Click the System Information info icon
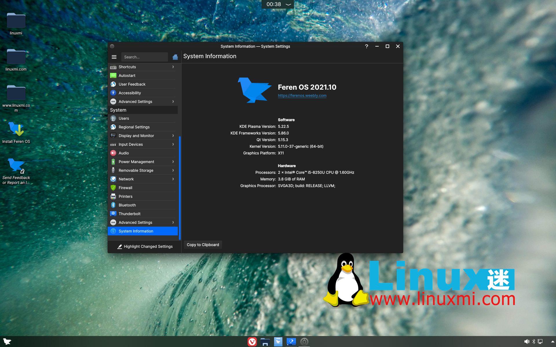This screenshot has height=347, width=556. point(113,231)
